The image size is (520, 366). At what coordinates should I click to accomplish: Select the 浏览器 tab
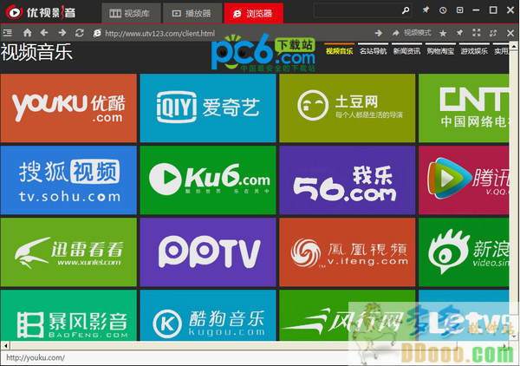(x=254, y=14)
